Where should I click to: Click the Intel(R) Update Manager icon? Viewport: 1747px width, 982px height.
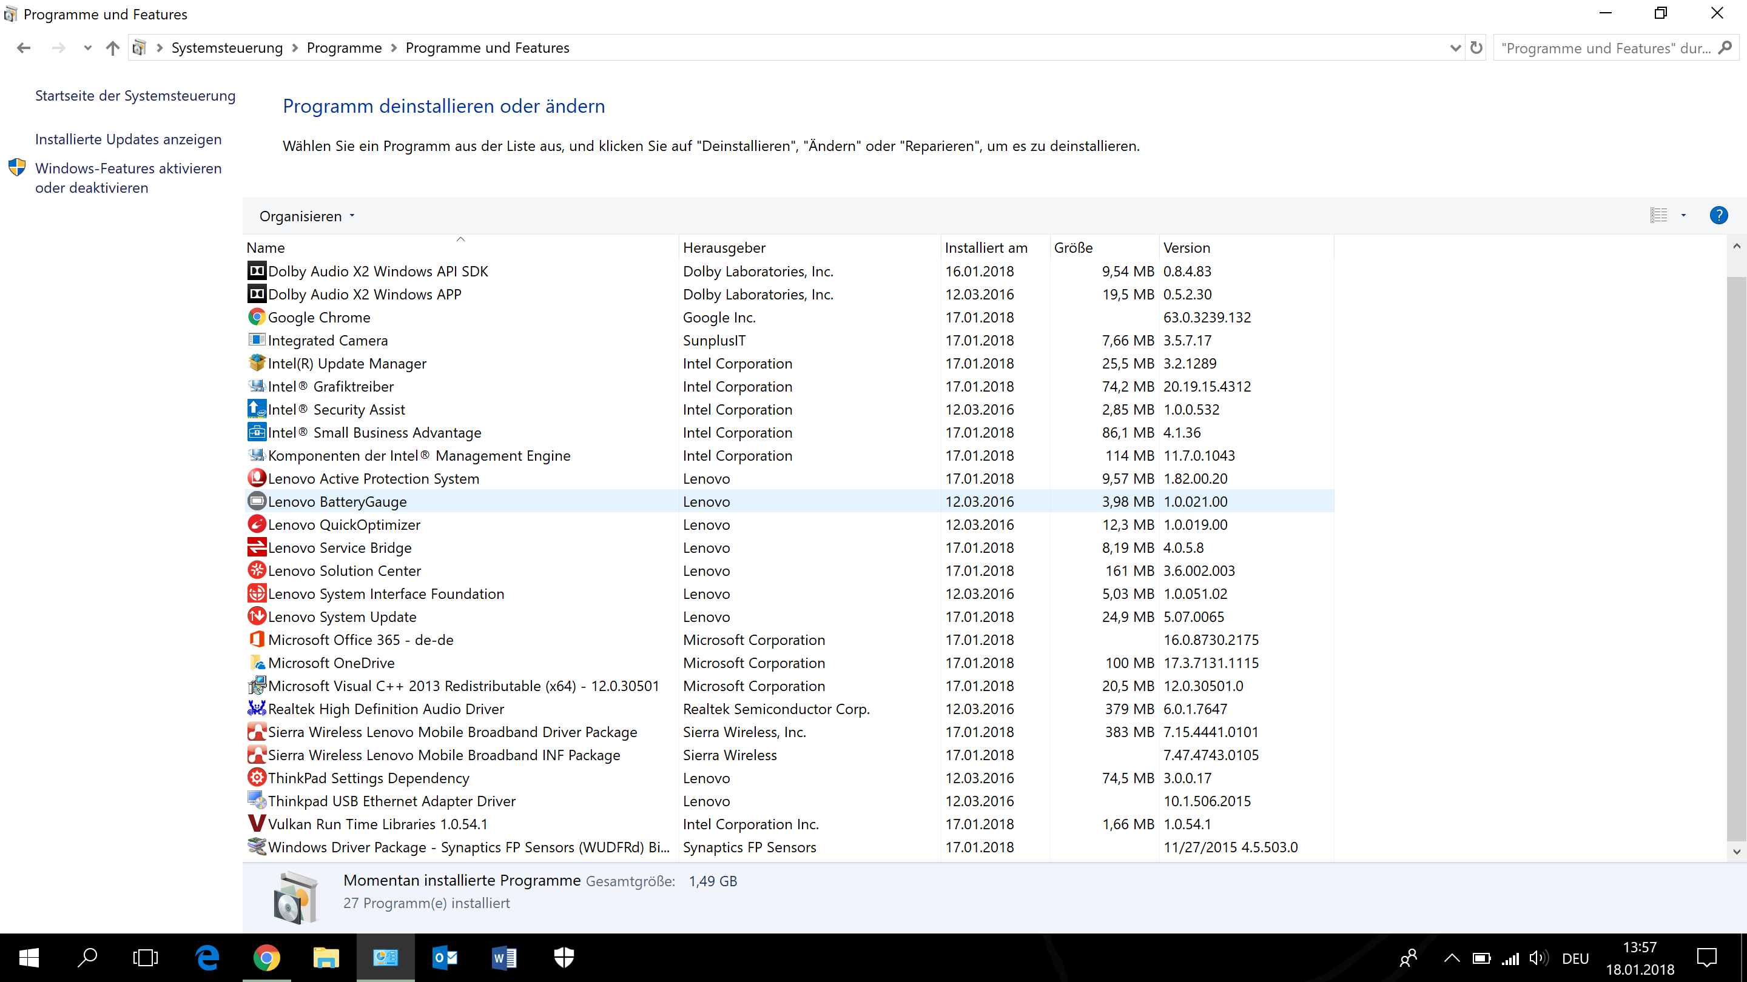257,363
